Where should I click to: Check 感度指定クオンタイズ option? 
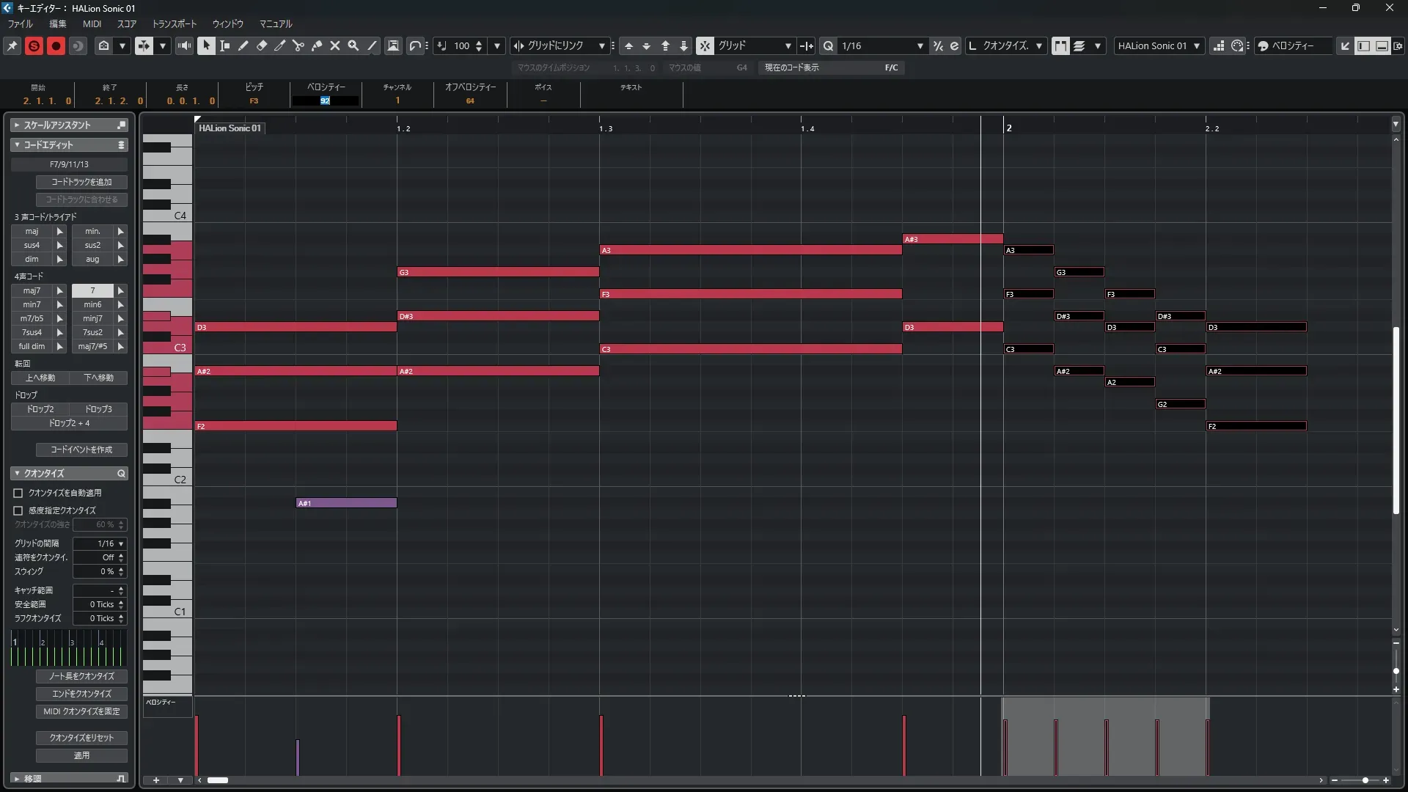click(18, 510)
